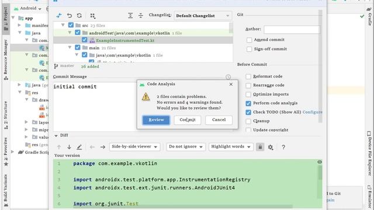Open the Android project view dropdown
The image size is (374, 210).
[27, 8]
